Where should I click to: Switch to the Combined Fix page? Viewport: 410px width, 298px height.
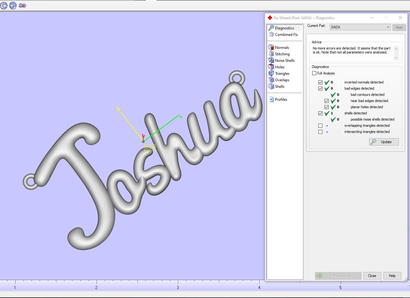click(x=286, y=35)
